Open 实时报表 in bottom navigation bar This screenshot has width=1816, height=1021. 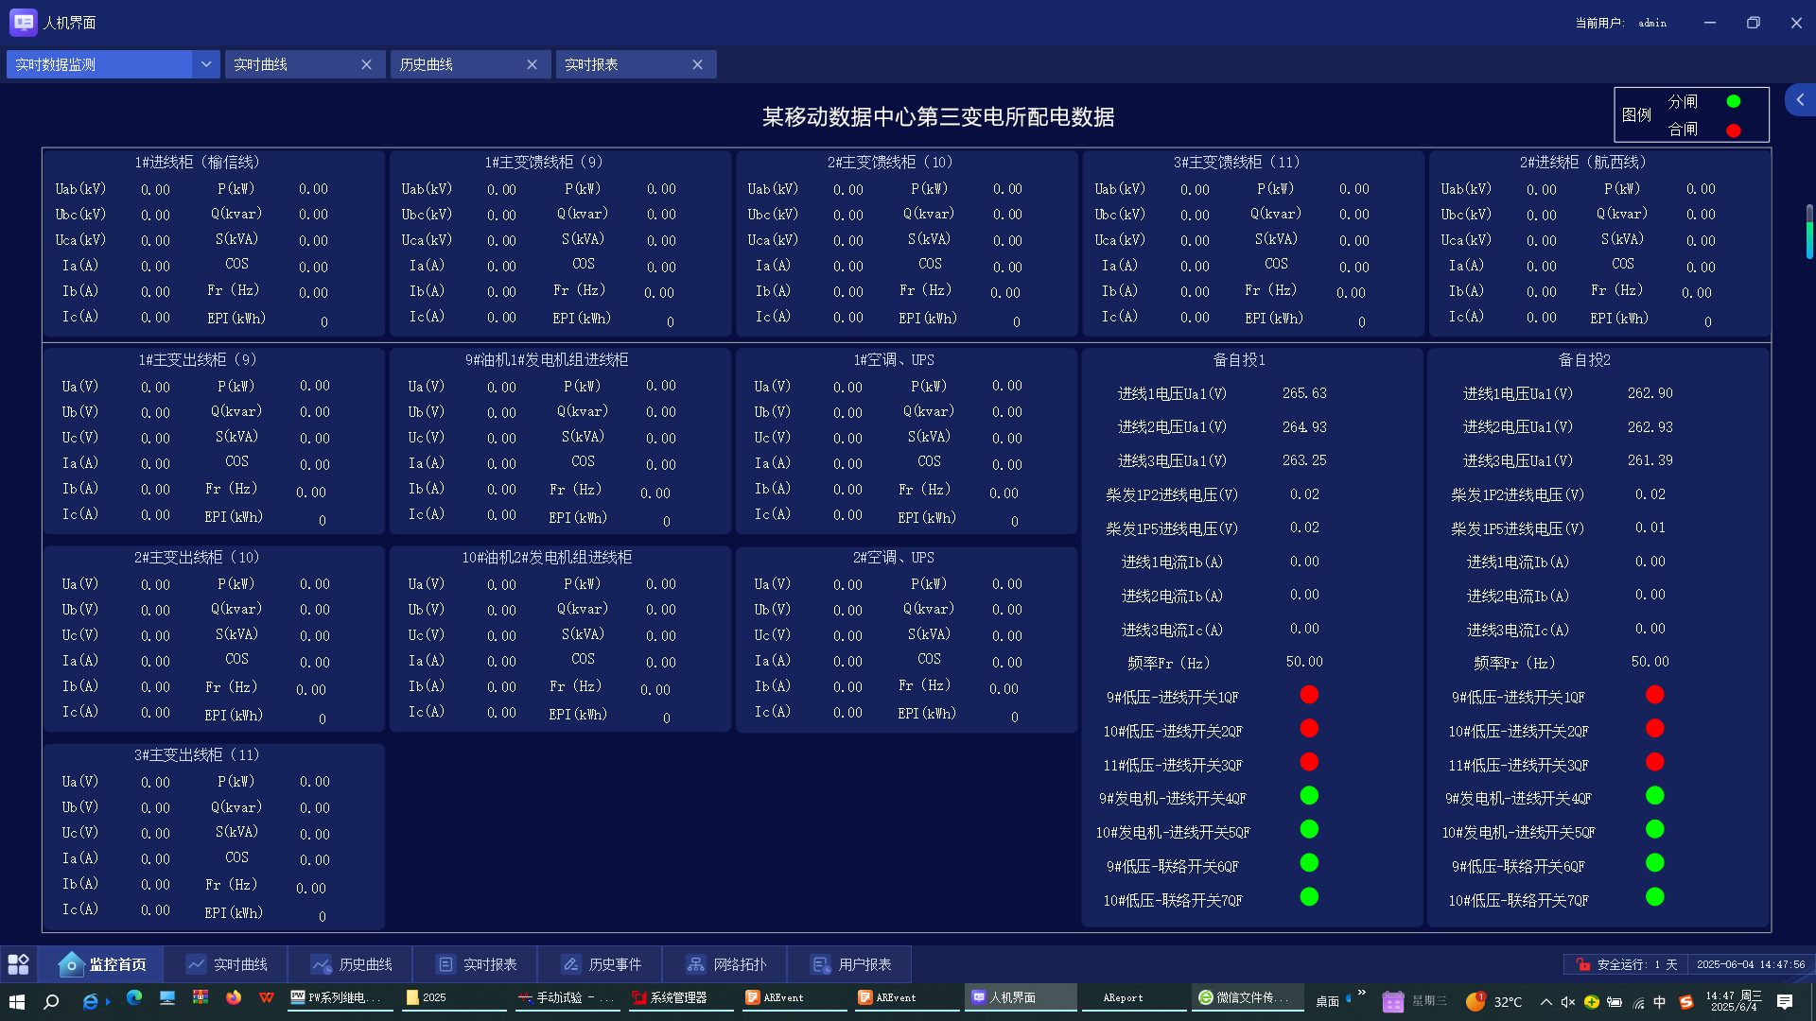pyautogui.click(x=477, y=964)
